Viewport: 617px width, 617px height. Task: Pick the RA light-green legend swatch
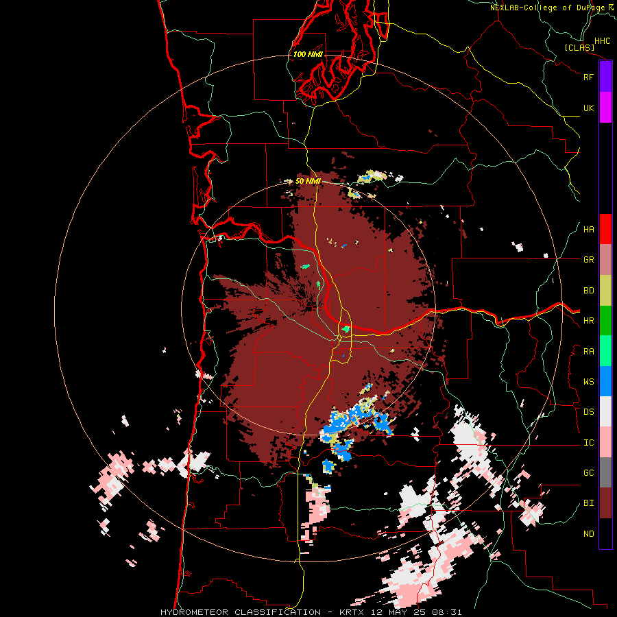(x=605, y=351)
